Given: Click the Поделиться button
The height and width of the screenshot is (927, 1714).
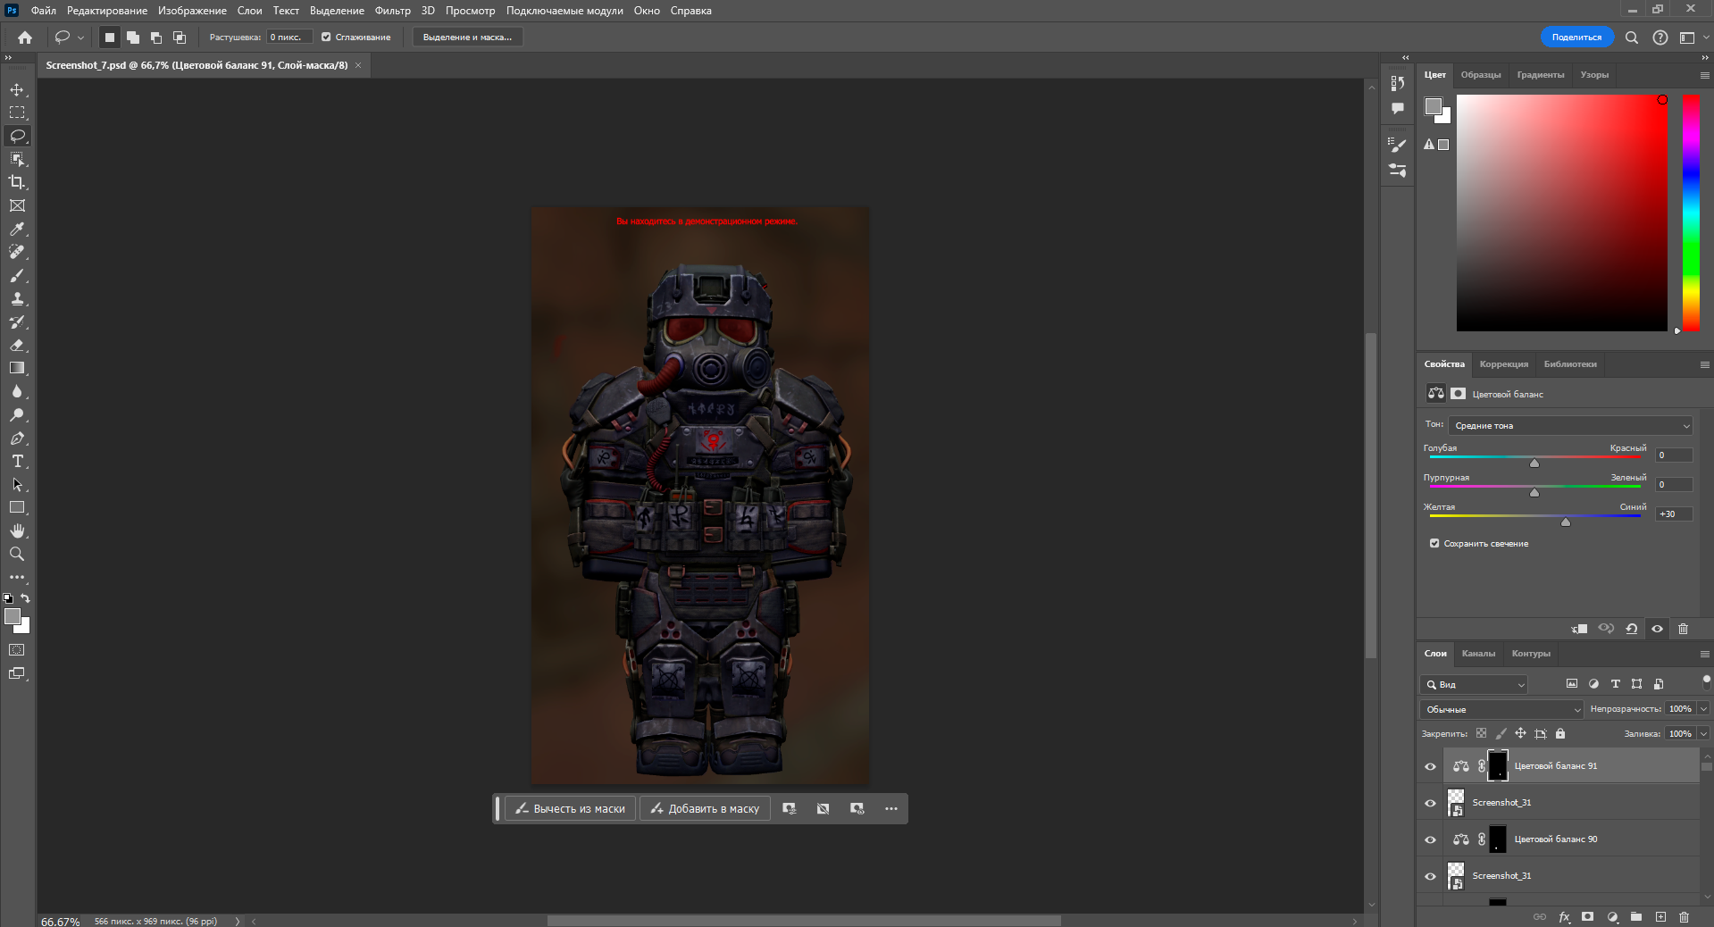Looking at the screenshot, I should coord(1576,38).
